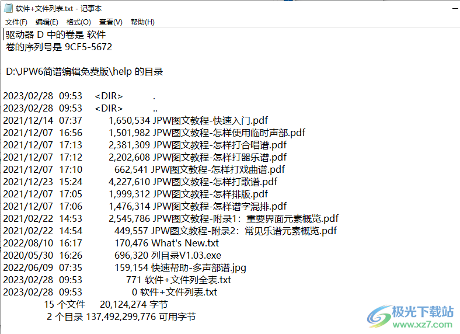The height and width of the screenshot is (334, 460).
Task: Click the date 2020/05/30 16:26
Action: click(43, 256)
